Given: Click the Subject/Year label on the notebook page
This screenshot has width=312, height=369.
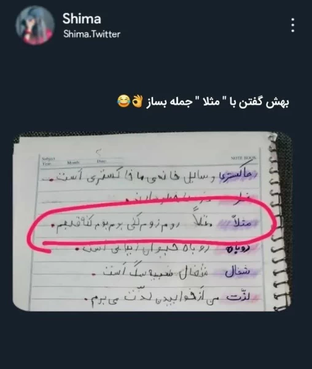Looking at the screenshot, I should (x=48, y=161).
